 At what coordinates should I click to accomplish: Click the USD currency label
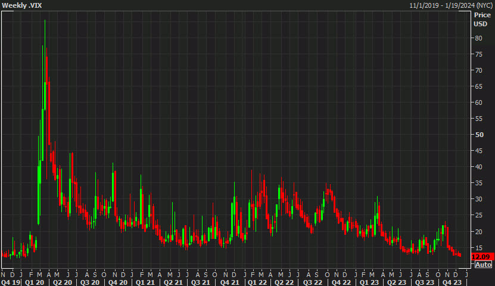[x=481, y=24]
